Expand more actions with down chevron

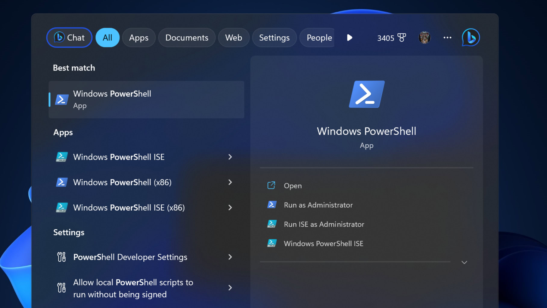(464, 262)
